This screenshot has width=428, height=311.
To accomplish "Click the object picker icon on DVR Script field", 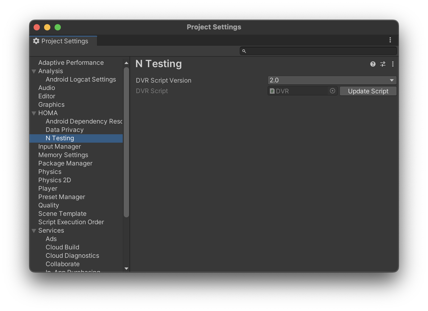I will pos(332,91).
